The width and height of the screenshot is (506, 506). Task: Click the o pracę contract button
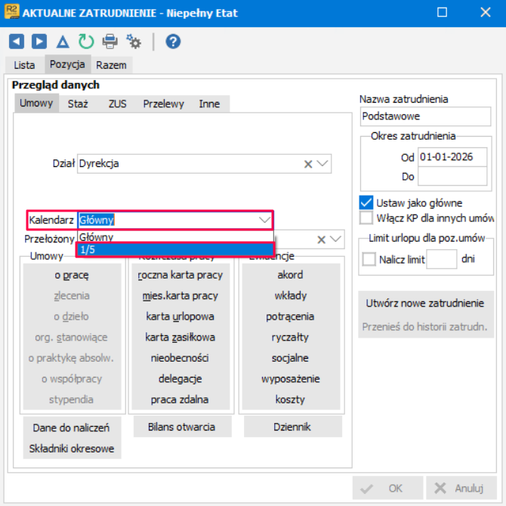pos(72,275)
